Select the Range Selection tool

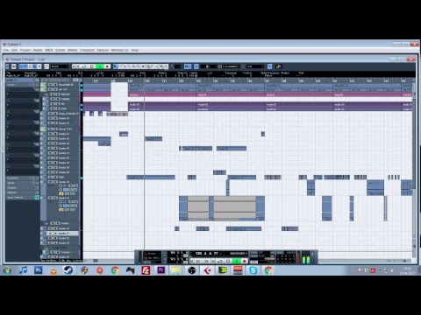(x=120, y=66)
